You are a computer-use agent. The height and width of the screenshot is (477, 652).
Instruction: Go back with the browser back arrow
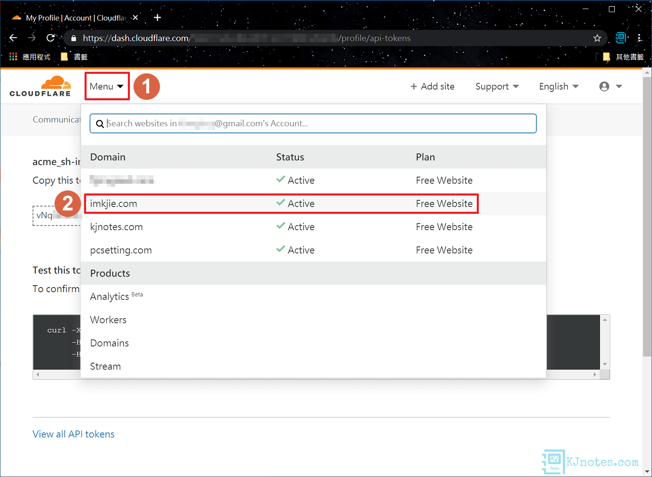pos(13,38)
